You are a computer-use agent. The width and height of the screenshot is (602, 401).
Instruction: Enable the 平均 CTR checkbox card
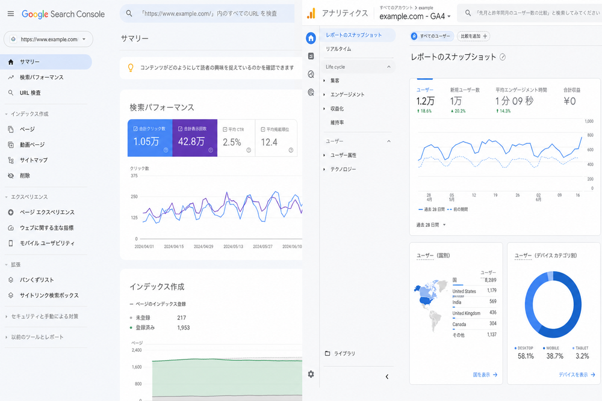coord(236,138)
